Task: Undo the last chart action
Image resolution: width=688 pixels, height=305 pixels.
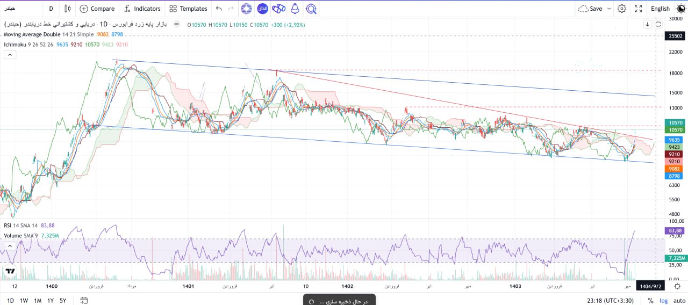Action: click(218, 9)
